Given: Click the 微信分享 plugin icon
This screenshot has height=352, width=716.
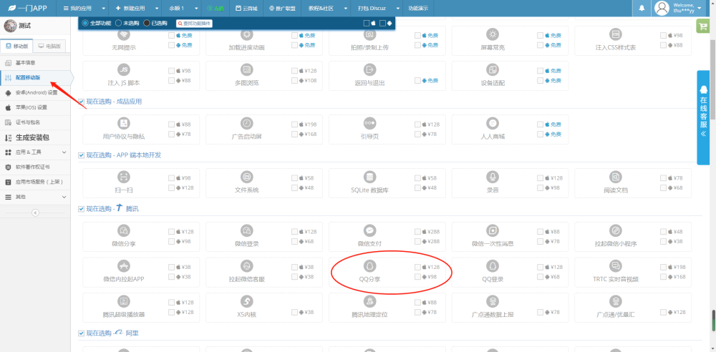Looking at the screenshot, I should [124, 230].
